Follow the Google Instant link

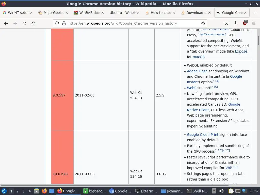point(236,76)
